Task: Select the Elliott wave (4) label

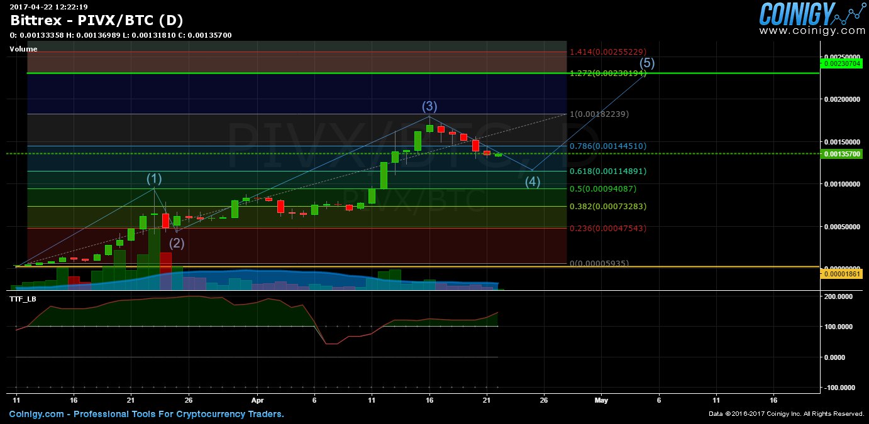Action: (533, 182)
